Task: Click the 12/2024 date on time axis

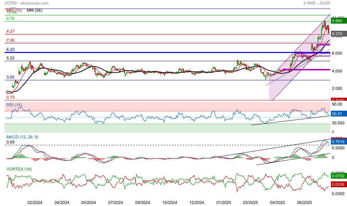Action: pos(197,203)
